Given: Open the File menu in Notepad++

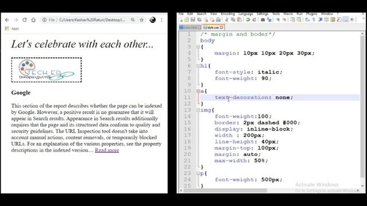Looking at the screenshot, I should (181, 14).
